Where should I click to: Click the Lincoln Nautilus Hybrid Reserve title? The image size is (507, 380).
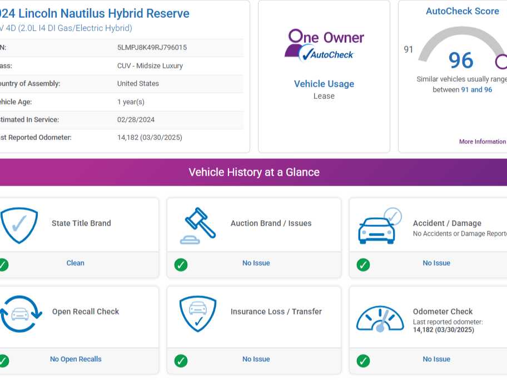click(95, 13)
